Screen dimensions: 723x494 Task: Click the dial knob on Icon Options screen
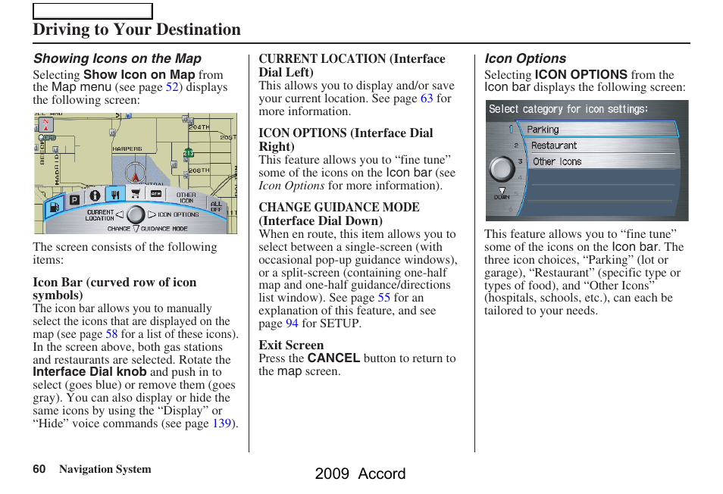pos(502,169)
